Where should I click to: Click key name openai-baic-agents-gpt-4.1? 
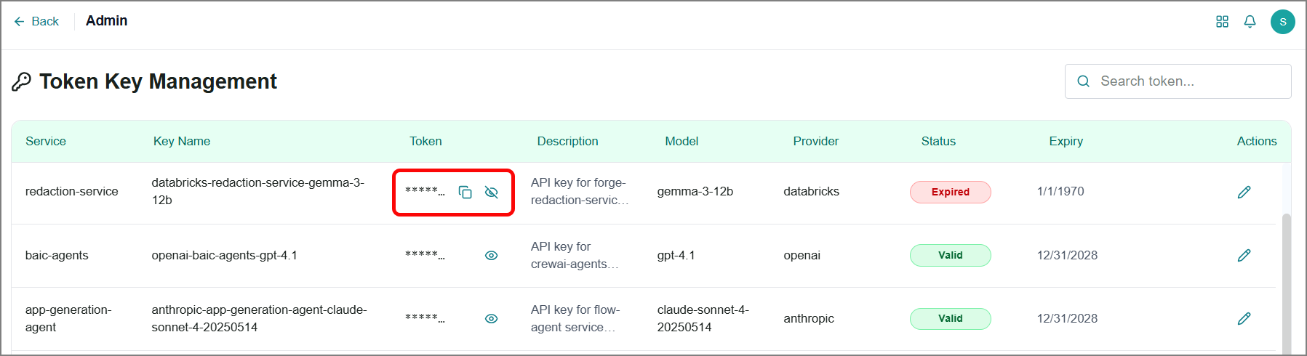224,255
